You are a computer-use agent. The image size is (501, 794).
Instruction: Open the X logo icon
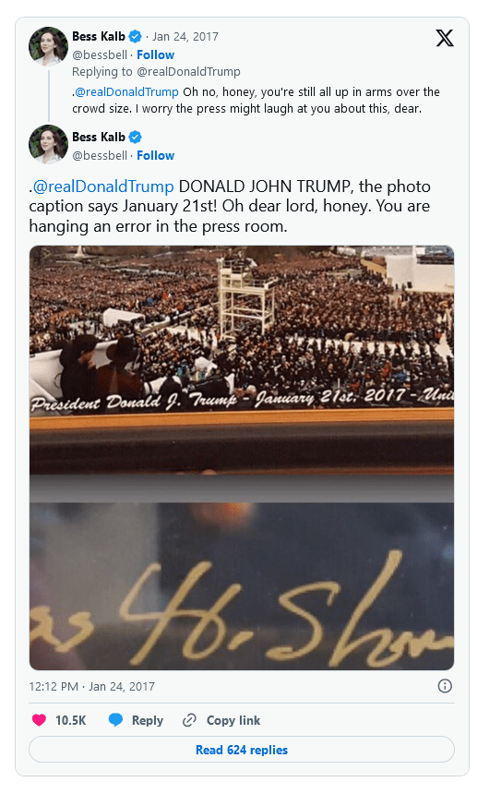445,38
